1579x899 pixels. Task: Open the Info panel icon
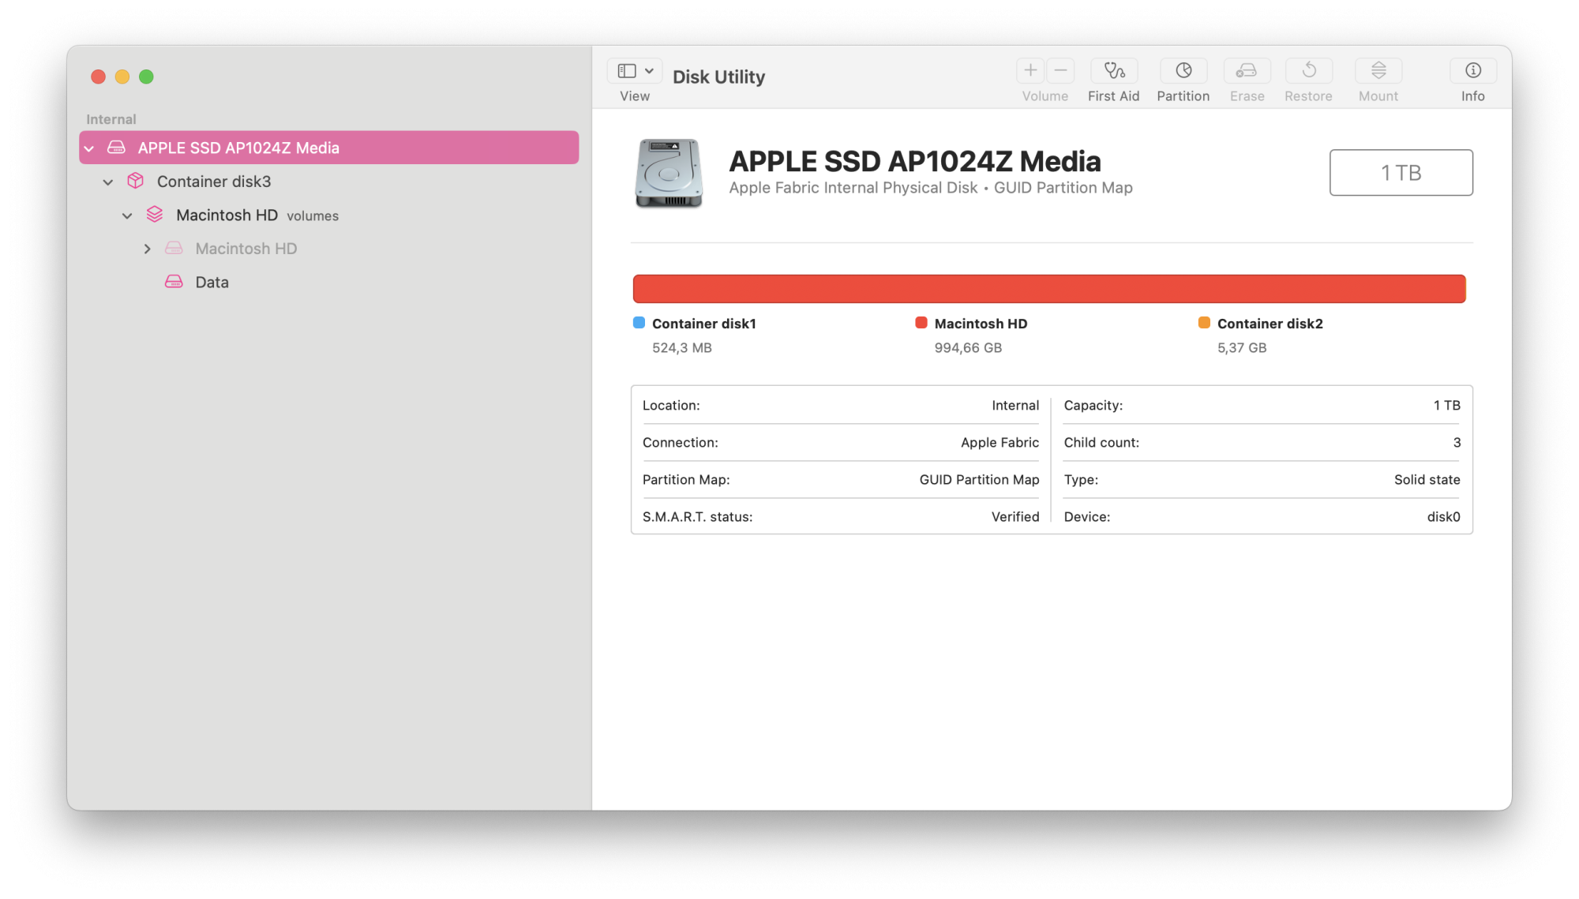(1472, 71)
